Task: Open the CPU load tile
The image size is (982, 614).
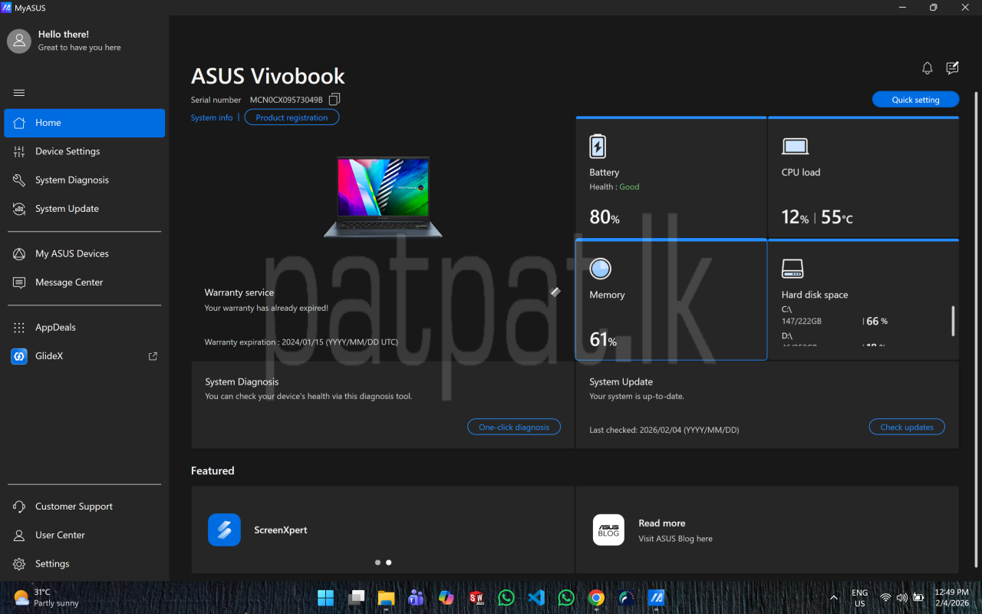Action: (x=863, y=178)
